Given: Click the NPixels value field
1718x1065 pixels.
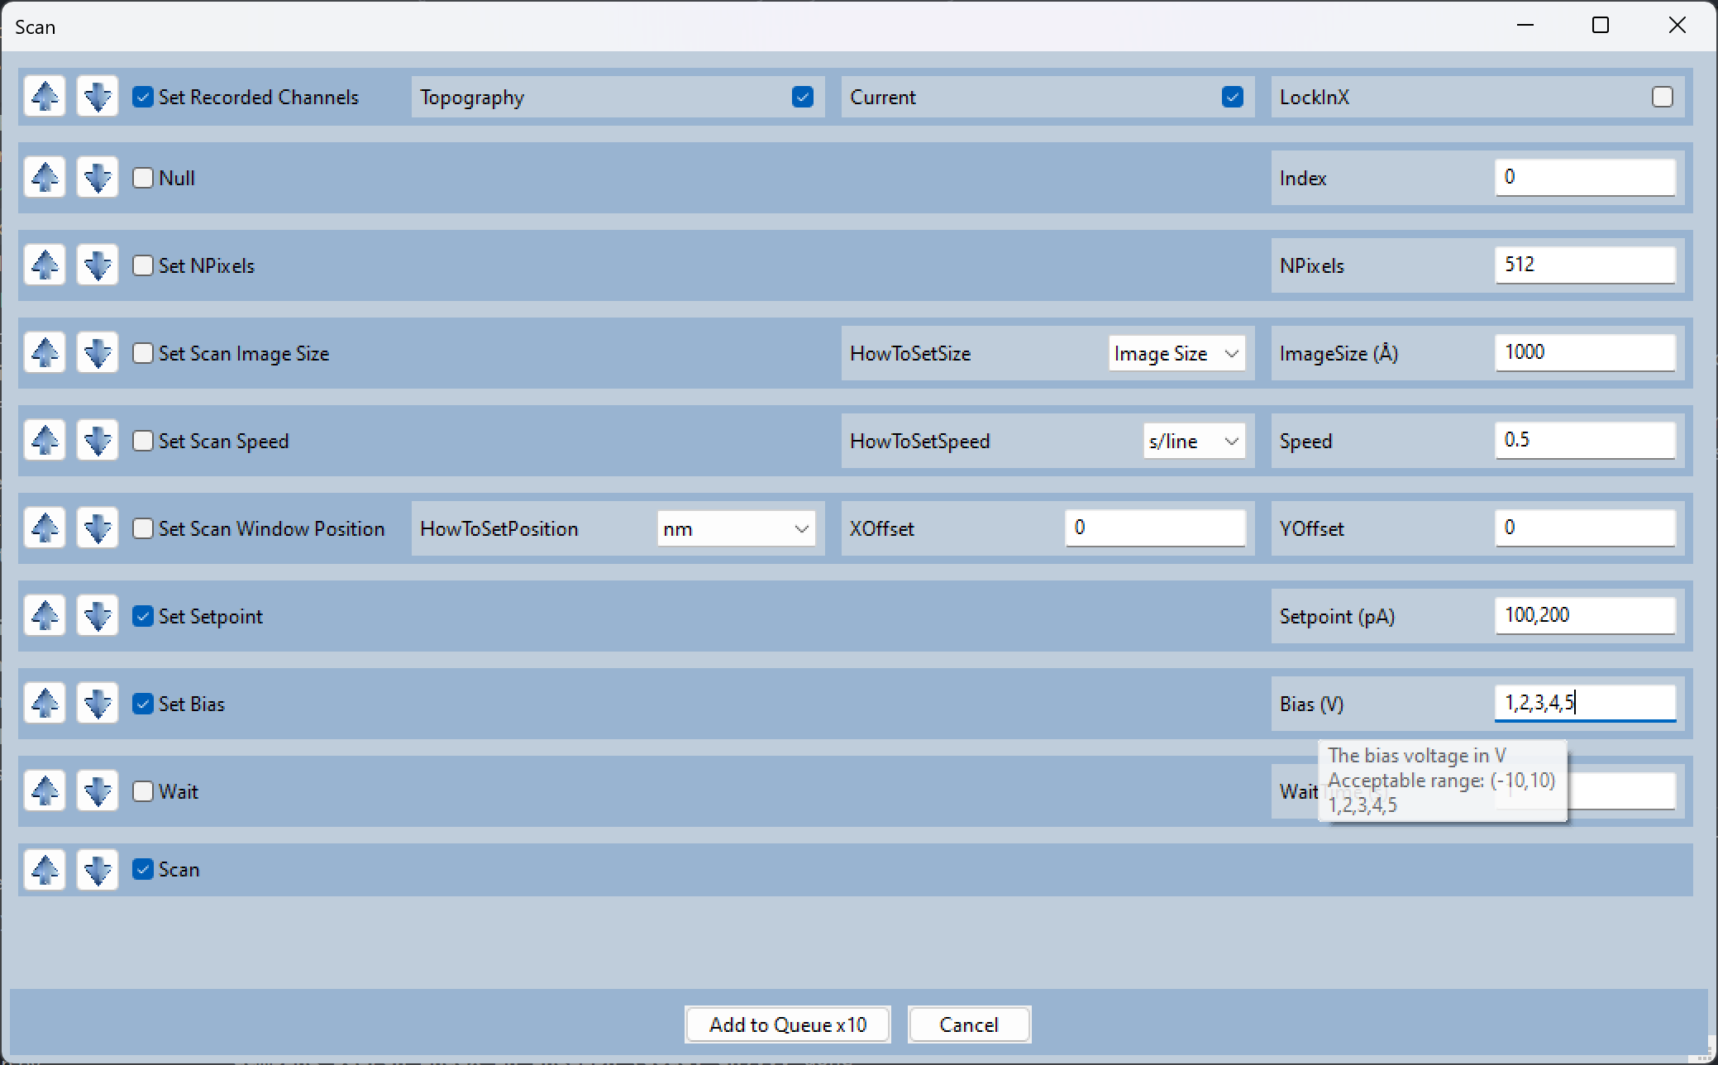Looking at the screenshot, I should [1584, 265].
